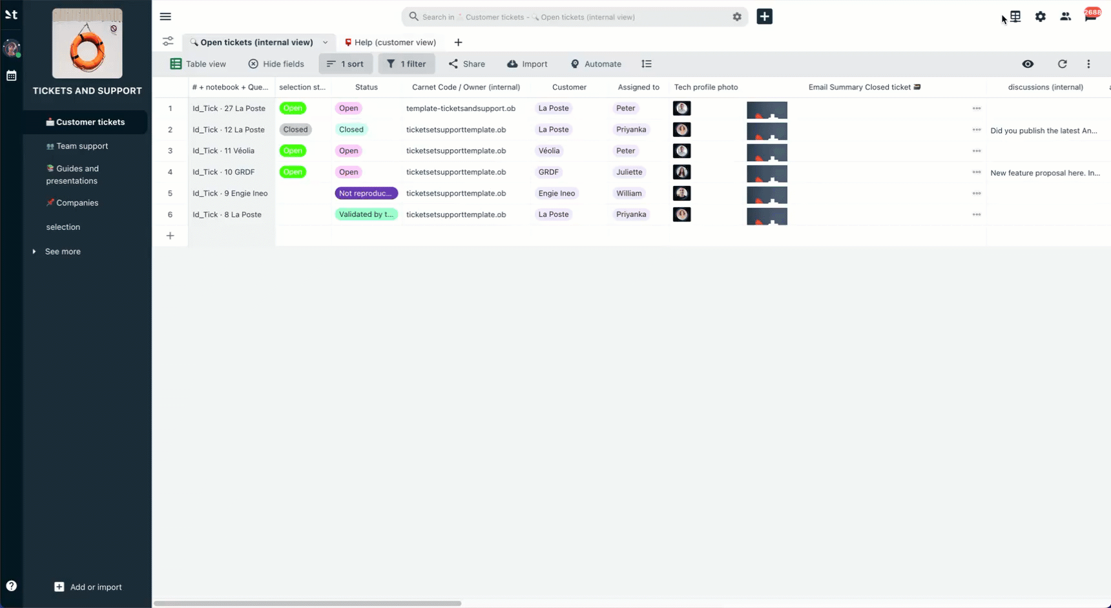This screenshot has width=1111, height=608.
Task: Open Hide fields options
Action: pos(276,64)
